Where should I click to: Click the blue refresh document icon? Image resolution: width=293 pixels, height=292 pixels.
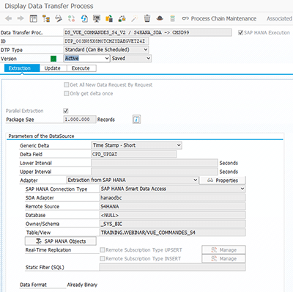tap(84, 18)
